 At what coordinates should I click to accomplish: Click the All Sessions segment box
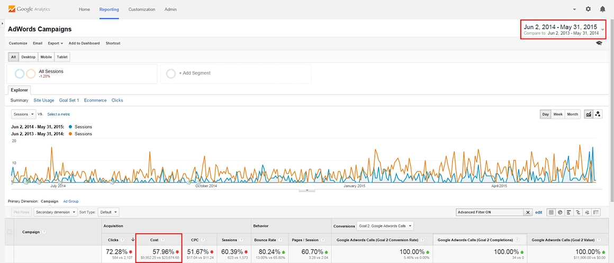pos(82,74)
